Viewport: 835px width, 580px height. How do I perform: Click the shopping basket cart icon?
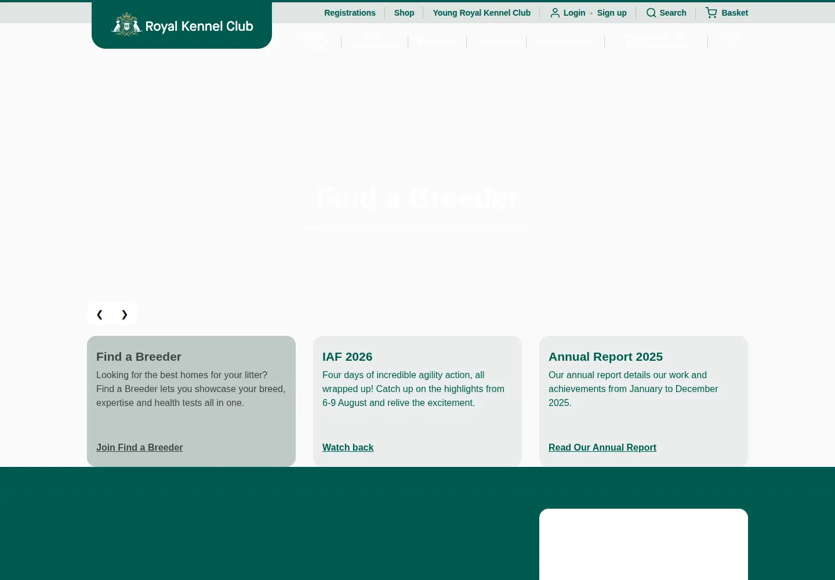(711, 13)
